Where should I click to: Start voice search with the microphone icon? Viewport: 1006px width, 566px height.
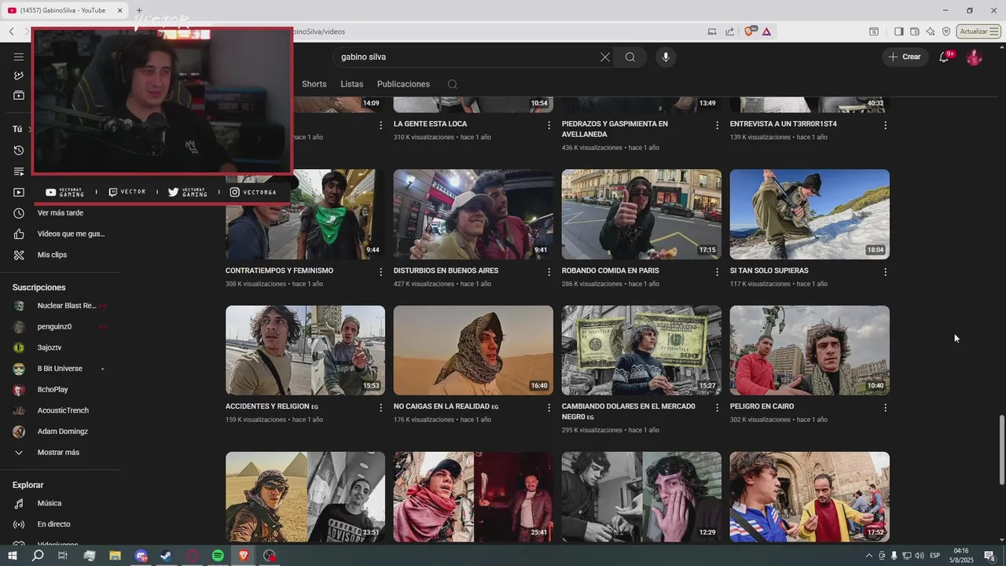pos(666,57)
